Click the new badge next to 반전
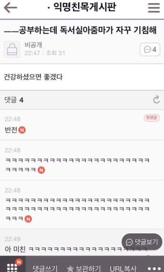This screenshot has height=272, width=164. point(22,130)
